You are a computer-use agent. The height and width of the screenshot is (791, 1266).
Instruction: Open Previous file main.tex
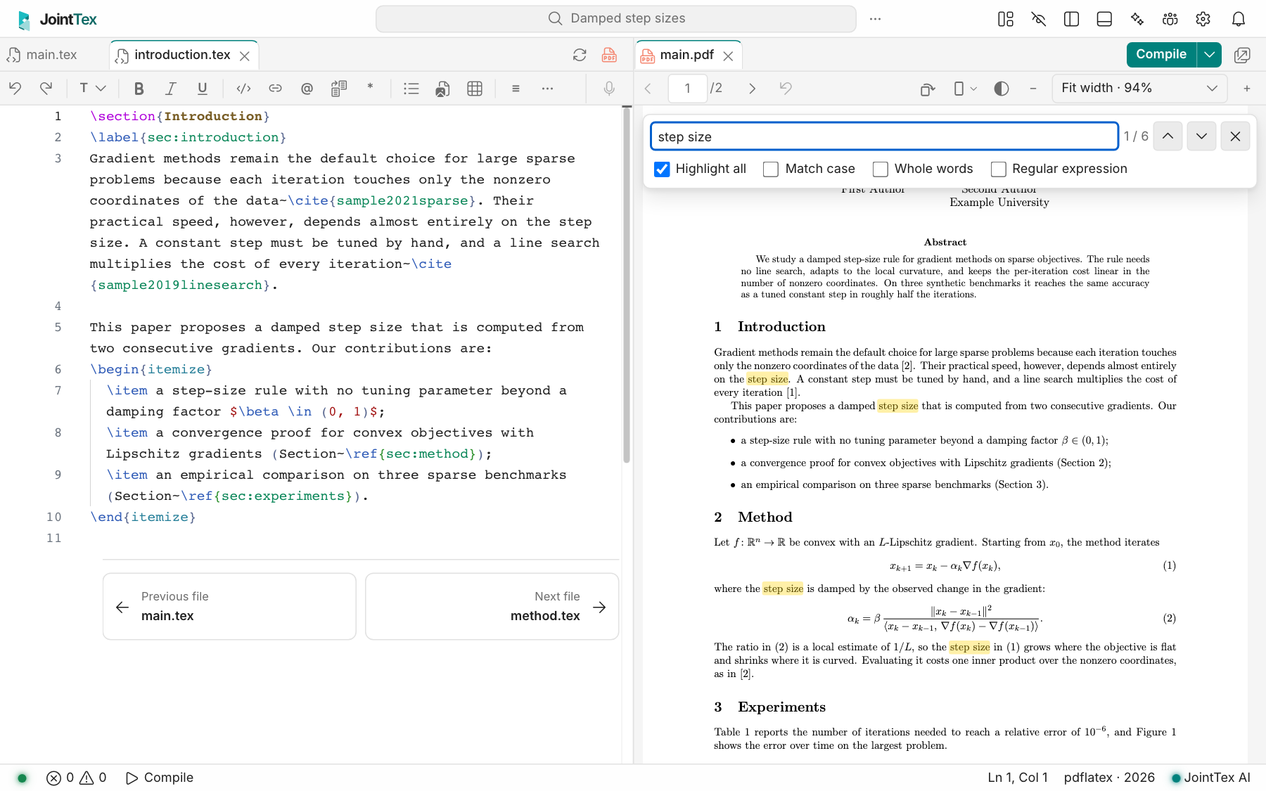[229, 606]
